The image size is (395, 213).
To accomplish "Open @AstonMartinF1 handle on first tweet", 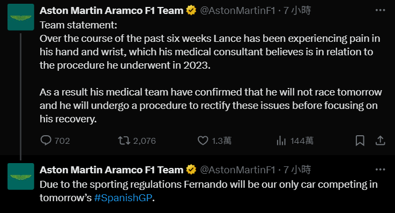I will pyautogui.click(x=237, y=11).
